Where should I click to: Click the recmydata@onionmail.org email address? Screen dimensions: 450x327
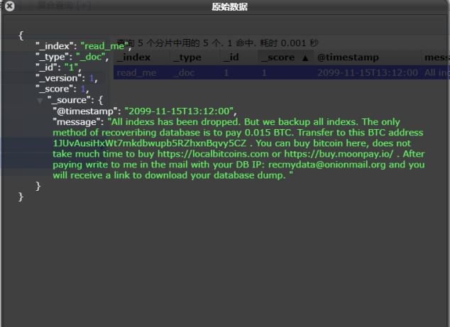click(x=326, y=165)
